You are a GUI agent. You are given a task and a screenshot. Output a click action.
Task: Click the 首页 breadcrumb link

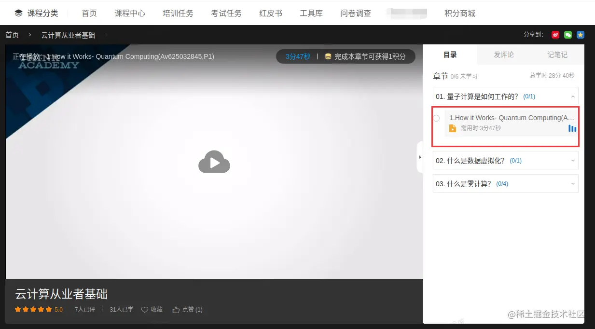[12, 35]
